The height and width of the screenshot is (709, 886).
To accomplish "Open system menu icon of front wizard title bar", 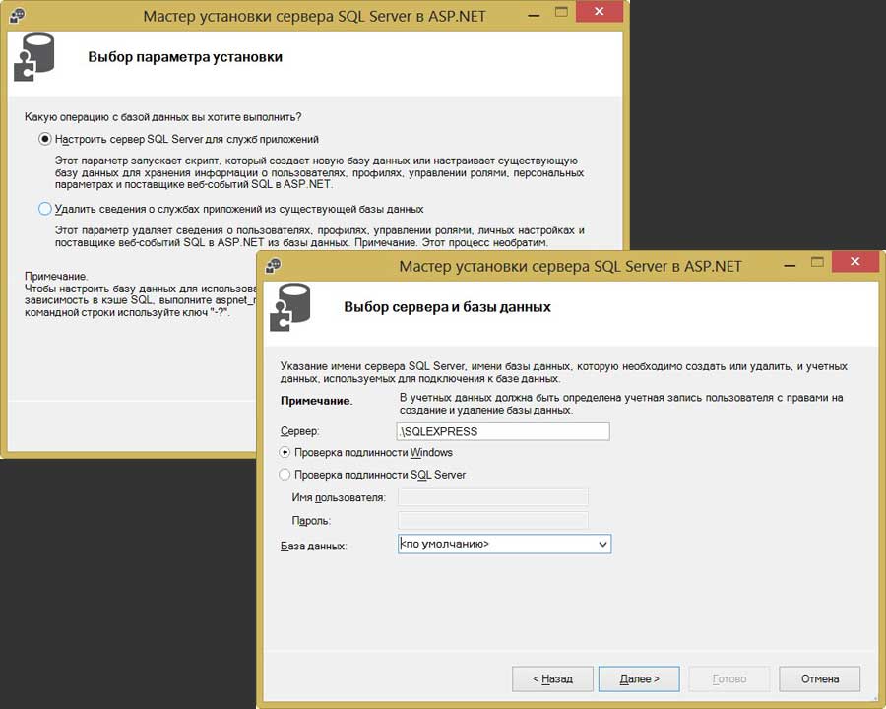I will 274,265.
